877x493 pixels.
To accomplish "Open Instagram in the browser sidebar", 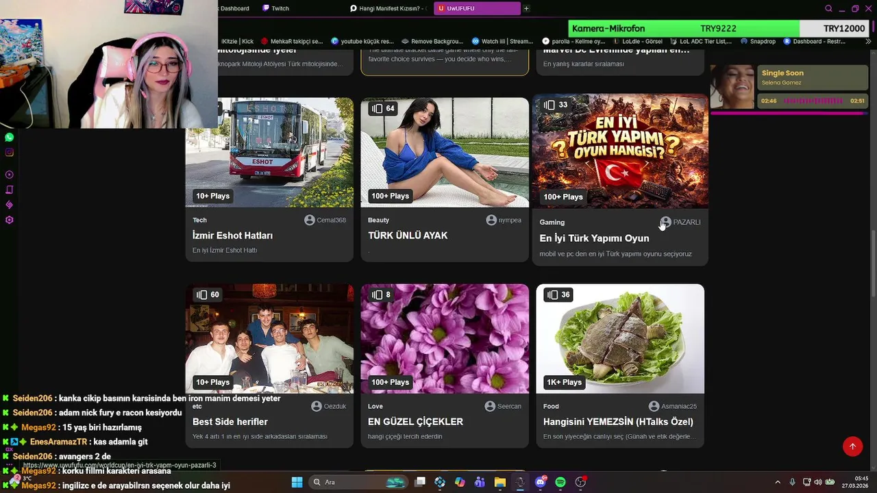I will pyautogui.click(x=9, y=152).
